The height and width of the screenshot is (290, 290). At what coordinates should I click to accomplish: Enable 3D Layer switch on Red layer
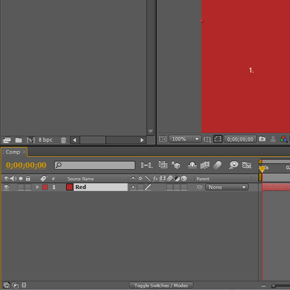pyautogui.click(x=184, y=187)
